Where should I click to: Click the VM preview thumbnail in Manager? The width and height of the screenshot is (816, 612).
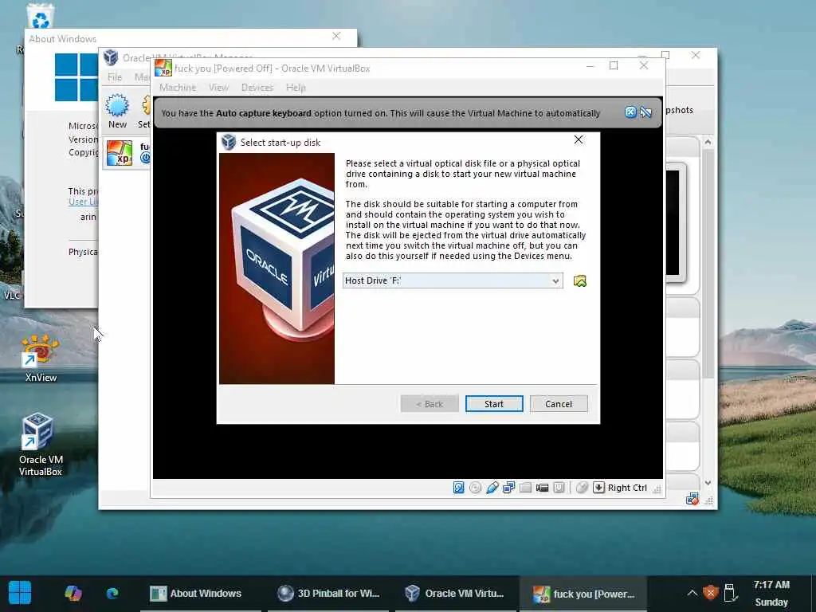pyautogui.click(x=676, y=223)
